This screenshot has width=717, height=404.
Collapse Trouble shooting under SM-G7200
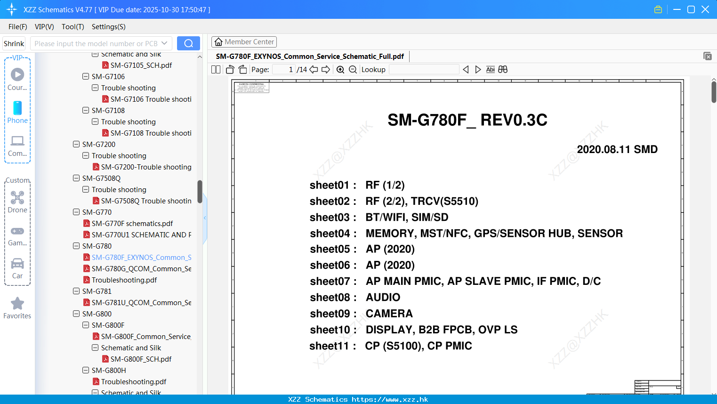[86, 155]
